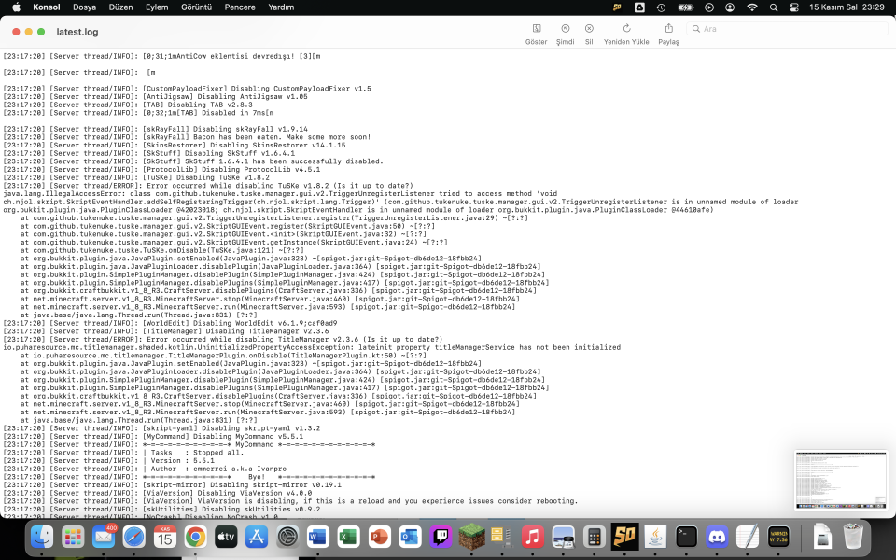Open the Düzen menu
This screenshot has height=560, width=896.
[120, 7]
